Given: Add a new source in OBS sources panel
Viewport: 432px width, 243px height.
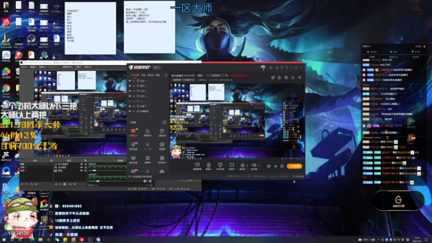Looking at the screenshot, I should [56, 184].
